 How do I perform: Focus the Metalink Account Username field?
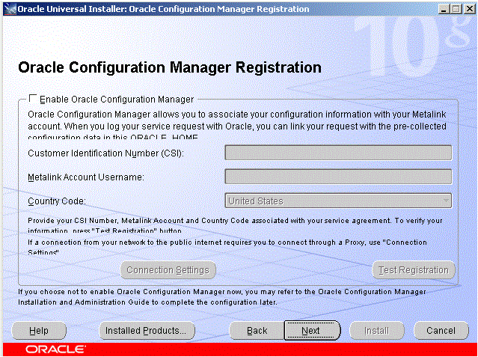coord(338,177)
